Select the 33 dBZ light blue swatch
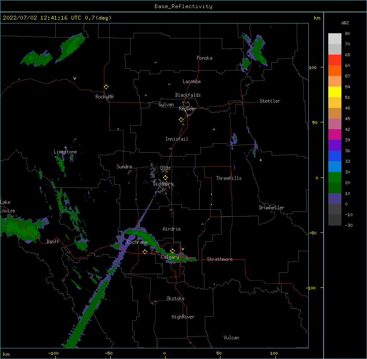Screen dimensions: 367x359 335,166
